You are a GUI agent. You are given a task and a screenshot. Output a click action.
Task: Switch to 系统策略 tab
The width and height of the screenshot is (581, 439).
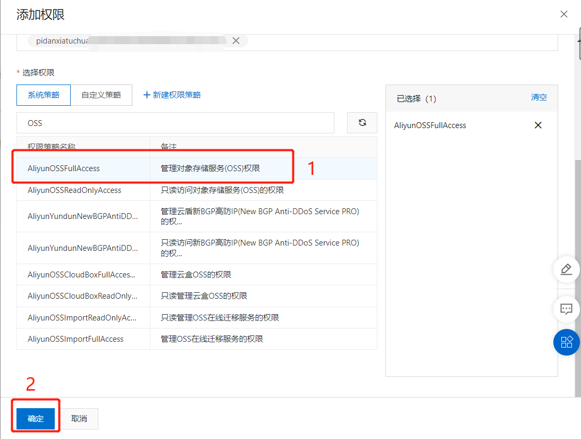pos(44,95)
